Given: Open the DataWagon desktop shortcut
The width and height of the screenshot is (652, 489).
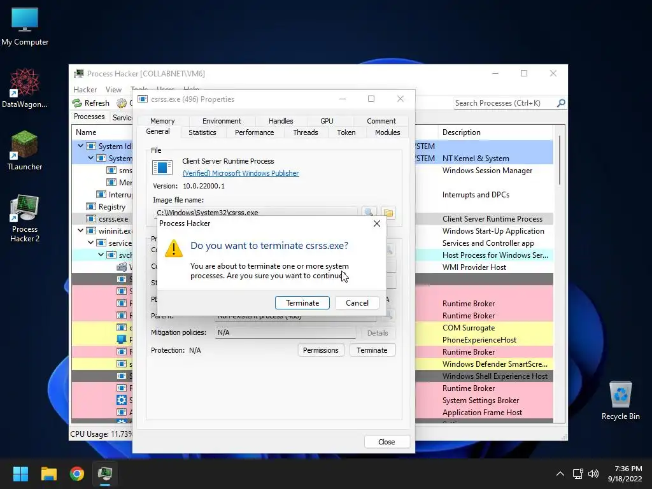Looking at the screenshot, I should click(25, 88).
